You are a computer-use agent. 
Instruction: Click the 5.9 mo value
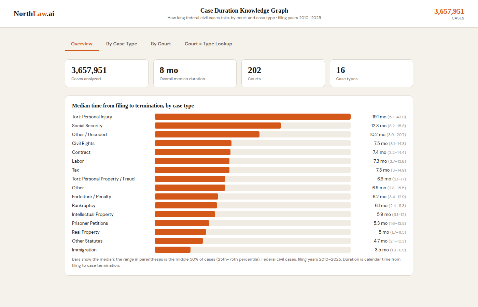point(384,214)
